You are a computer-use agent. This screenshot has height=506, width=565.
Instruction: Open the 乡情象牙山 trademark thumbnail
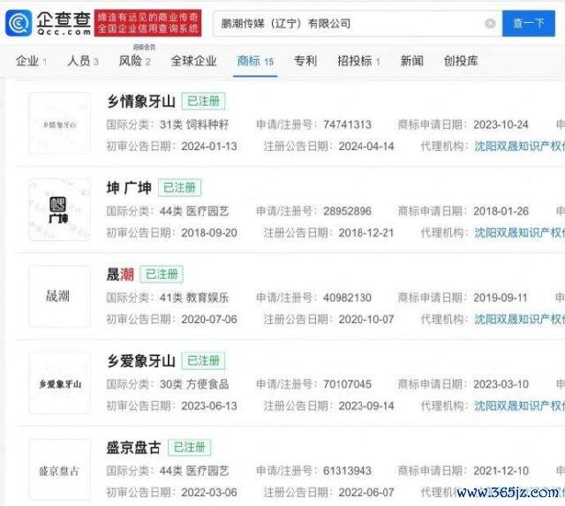[60, 124]
